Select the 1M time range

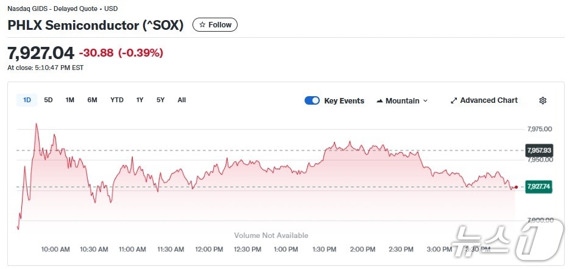pyautogui.click(x=70, y=100)
